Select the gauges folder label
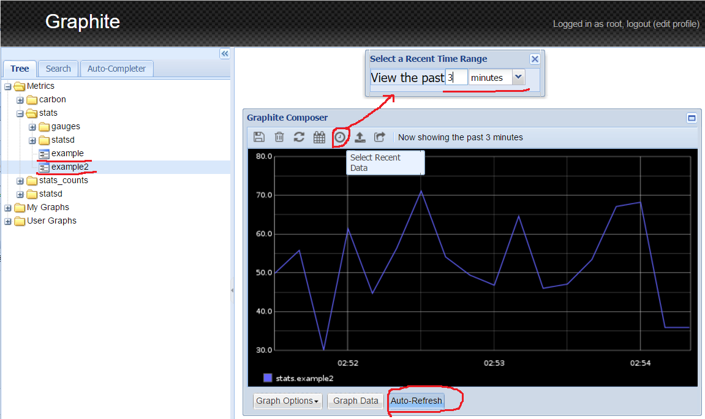Image resolution: width=705 pixels, height=419 pixels. click(x=66, y=126)
